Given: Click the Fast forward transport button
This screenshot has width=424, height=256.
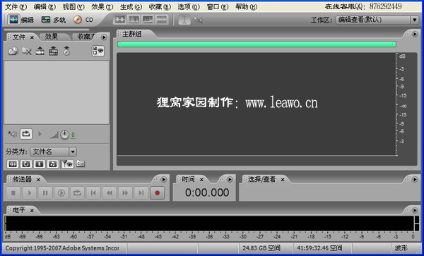Looking at the screenshot, I should tap(125, 193).
